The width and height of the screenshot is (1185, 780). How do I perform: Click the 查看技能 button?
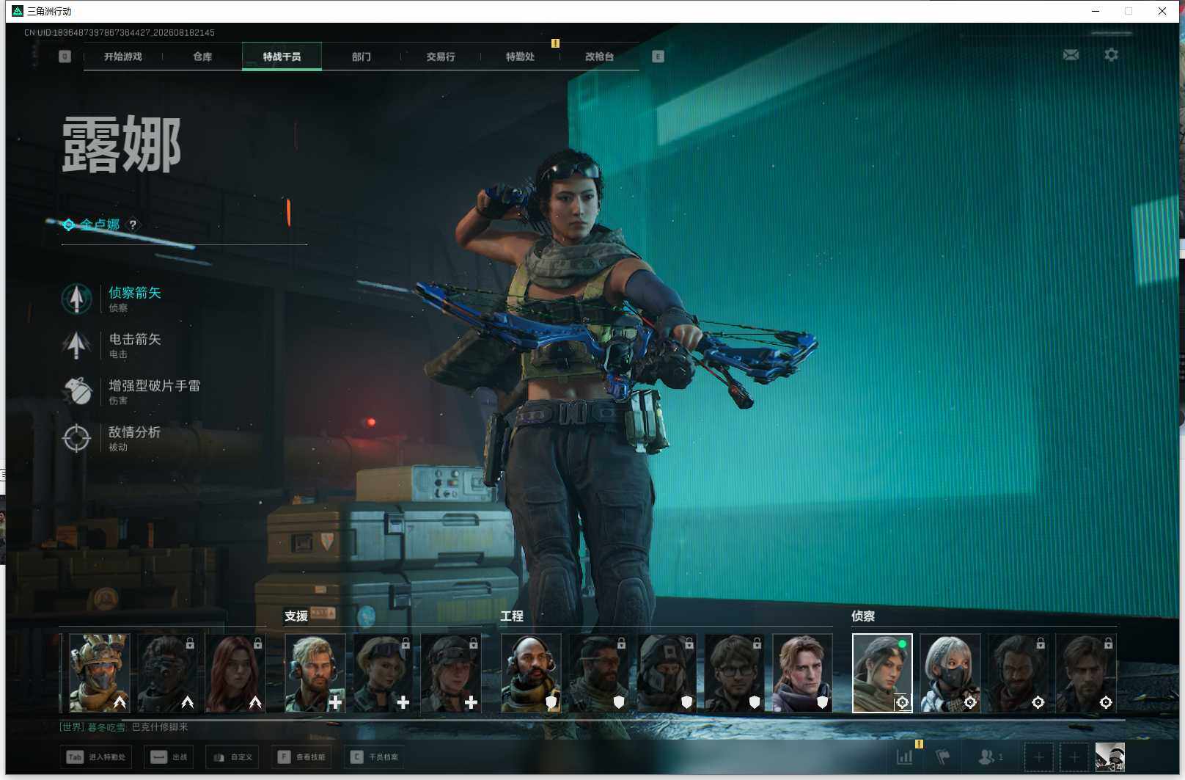[x=301, y=757]
